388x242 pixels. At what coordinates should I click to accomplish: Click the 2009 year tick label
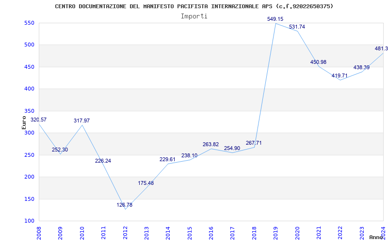click(60, 233)
